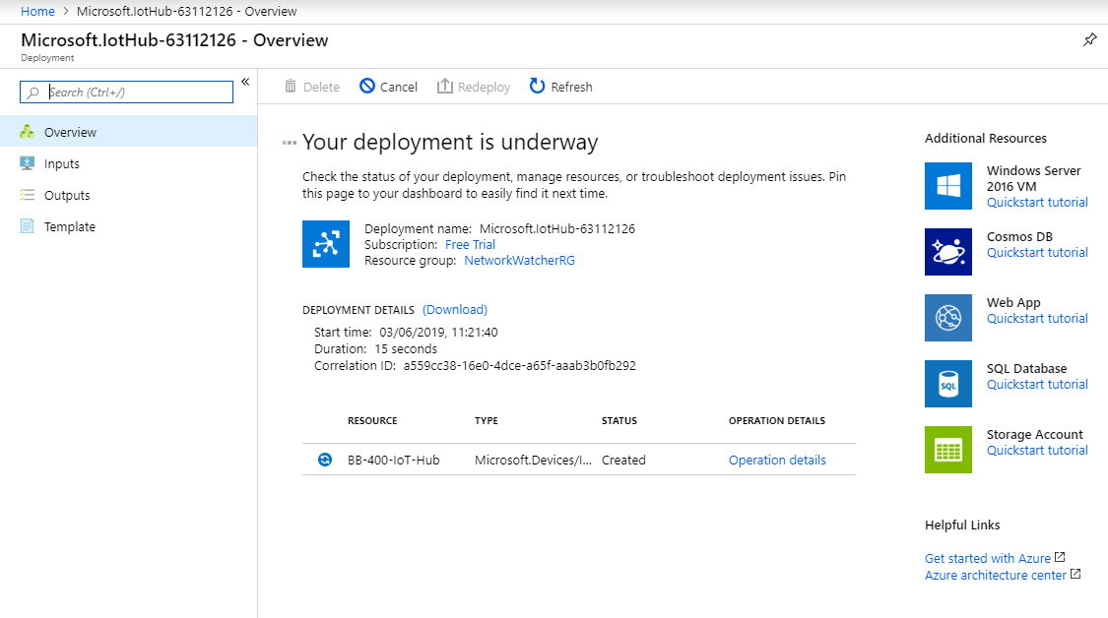Collapse the left navigation pane

click(x=244, y=82)
